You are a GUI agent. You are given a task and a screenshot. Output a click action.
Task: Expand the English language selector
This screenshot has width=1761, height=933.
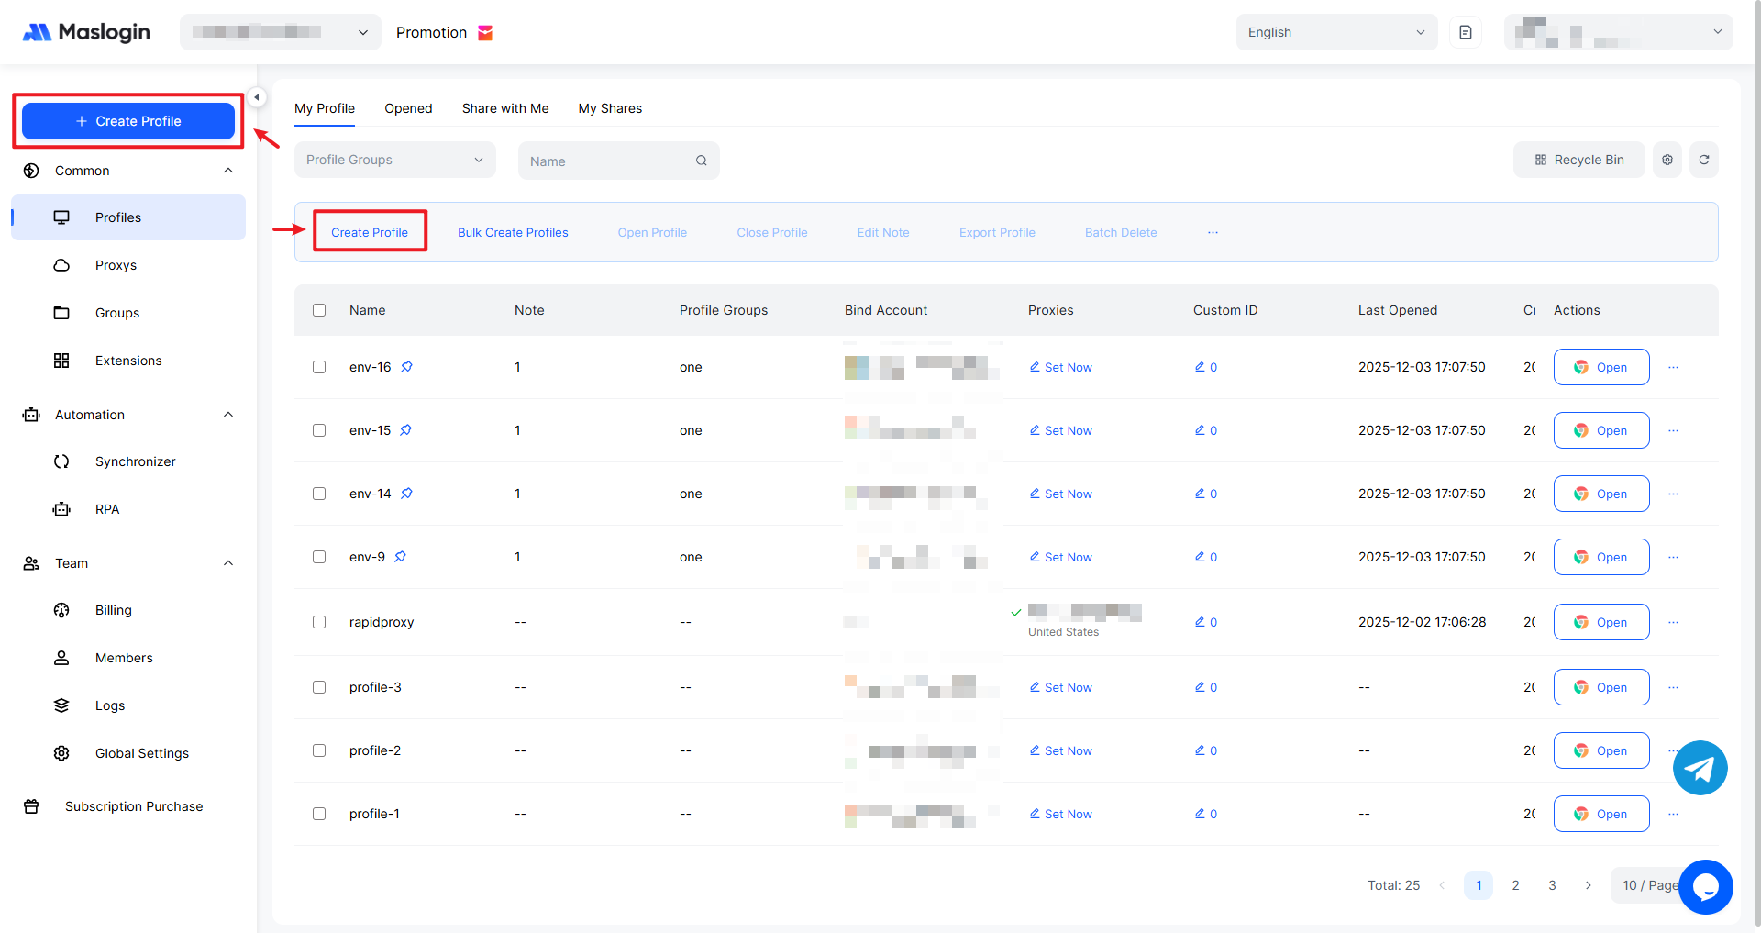[x=1335, y=32]
